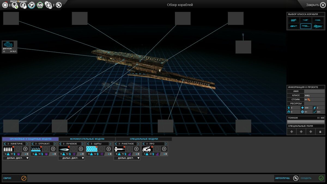The height and width of the screenshot is (184, 327).
Task: Open the galaxy map spiral icon
Action: 5,5
